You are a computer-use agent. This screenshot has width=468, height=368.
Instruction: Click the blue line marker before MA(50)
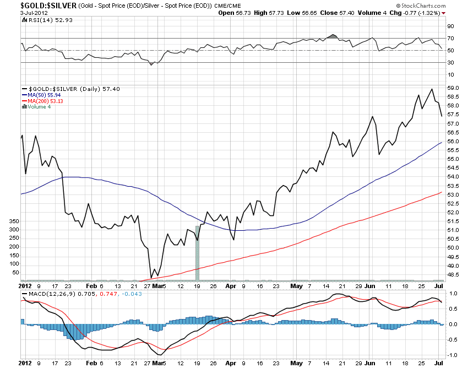(24, 95)
